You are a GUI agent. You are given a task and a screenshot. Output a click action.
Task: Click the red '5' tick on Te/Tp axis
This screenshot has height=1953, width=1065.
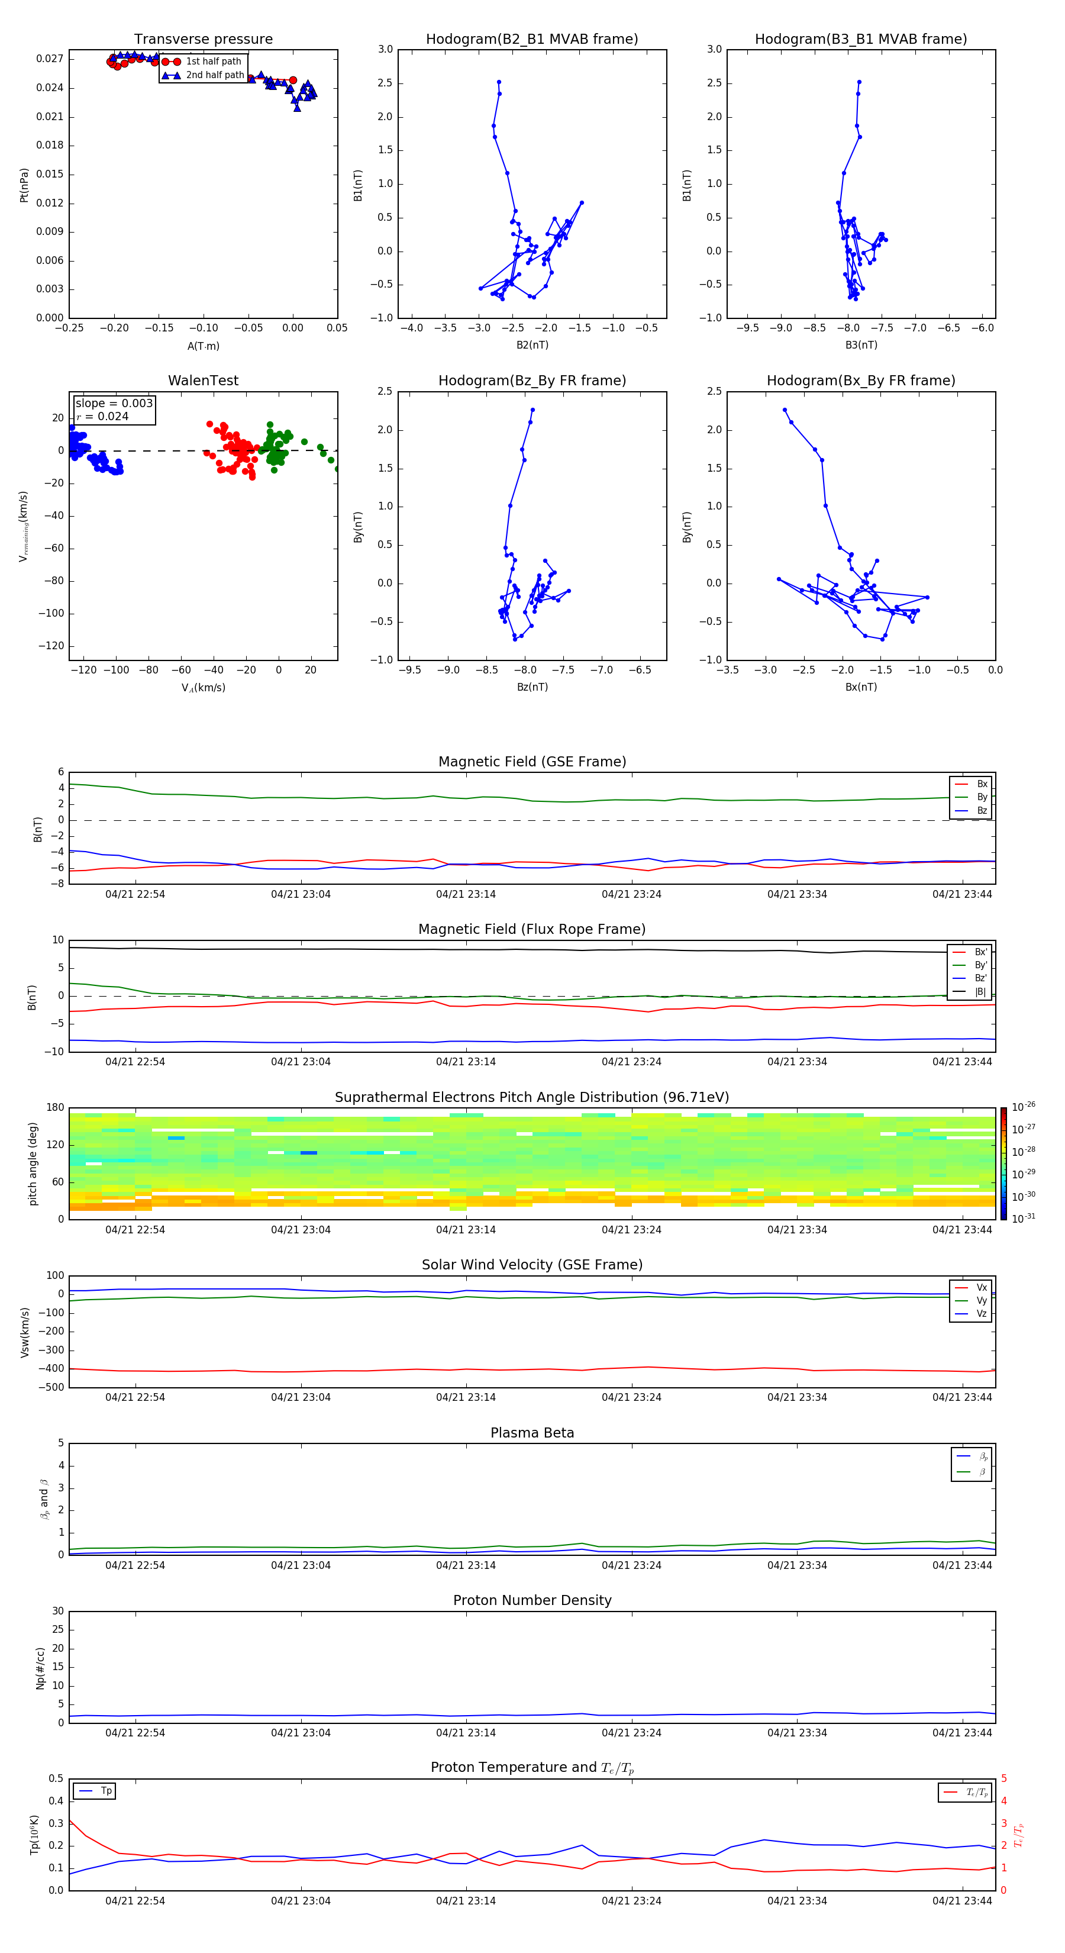(1003, 1778)
